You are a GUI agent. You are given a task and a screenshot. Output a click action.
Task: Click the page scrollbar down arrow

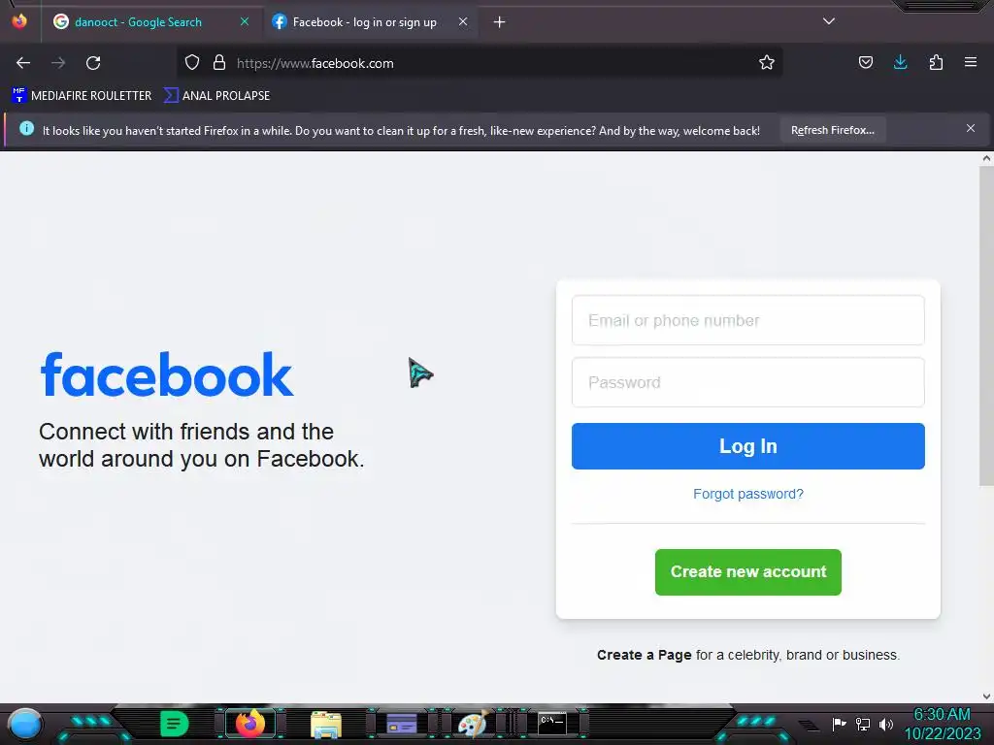coord(986,696)
